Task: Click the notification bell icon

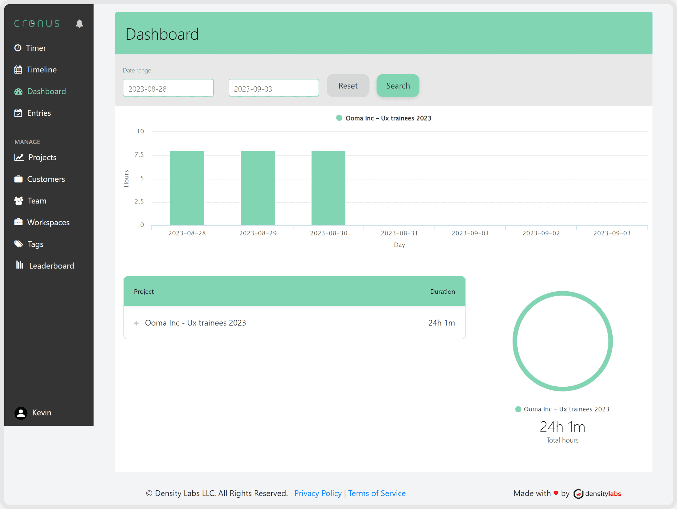Action: [x=79, y=23]
